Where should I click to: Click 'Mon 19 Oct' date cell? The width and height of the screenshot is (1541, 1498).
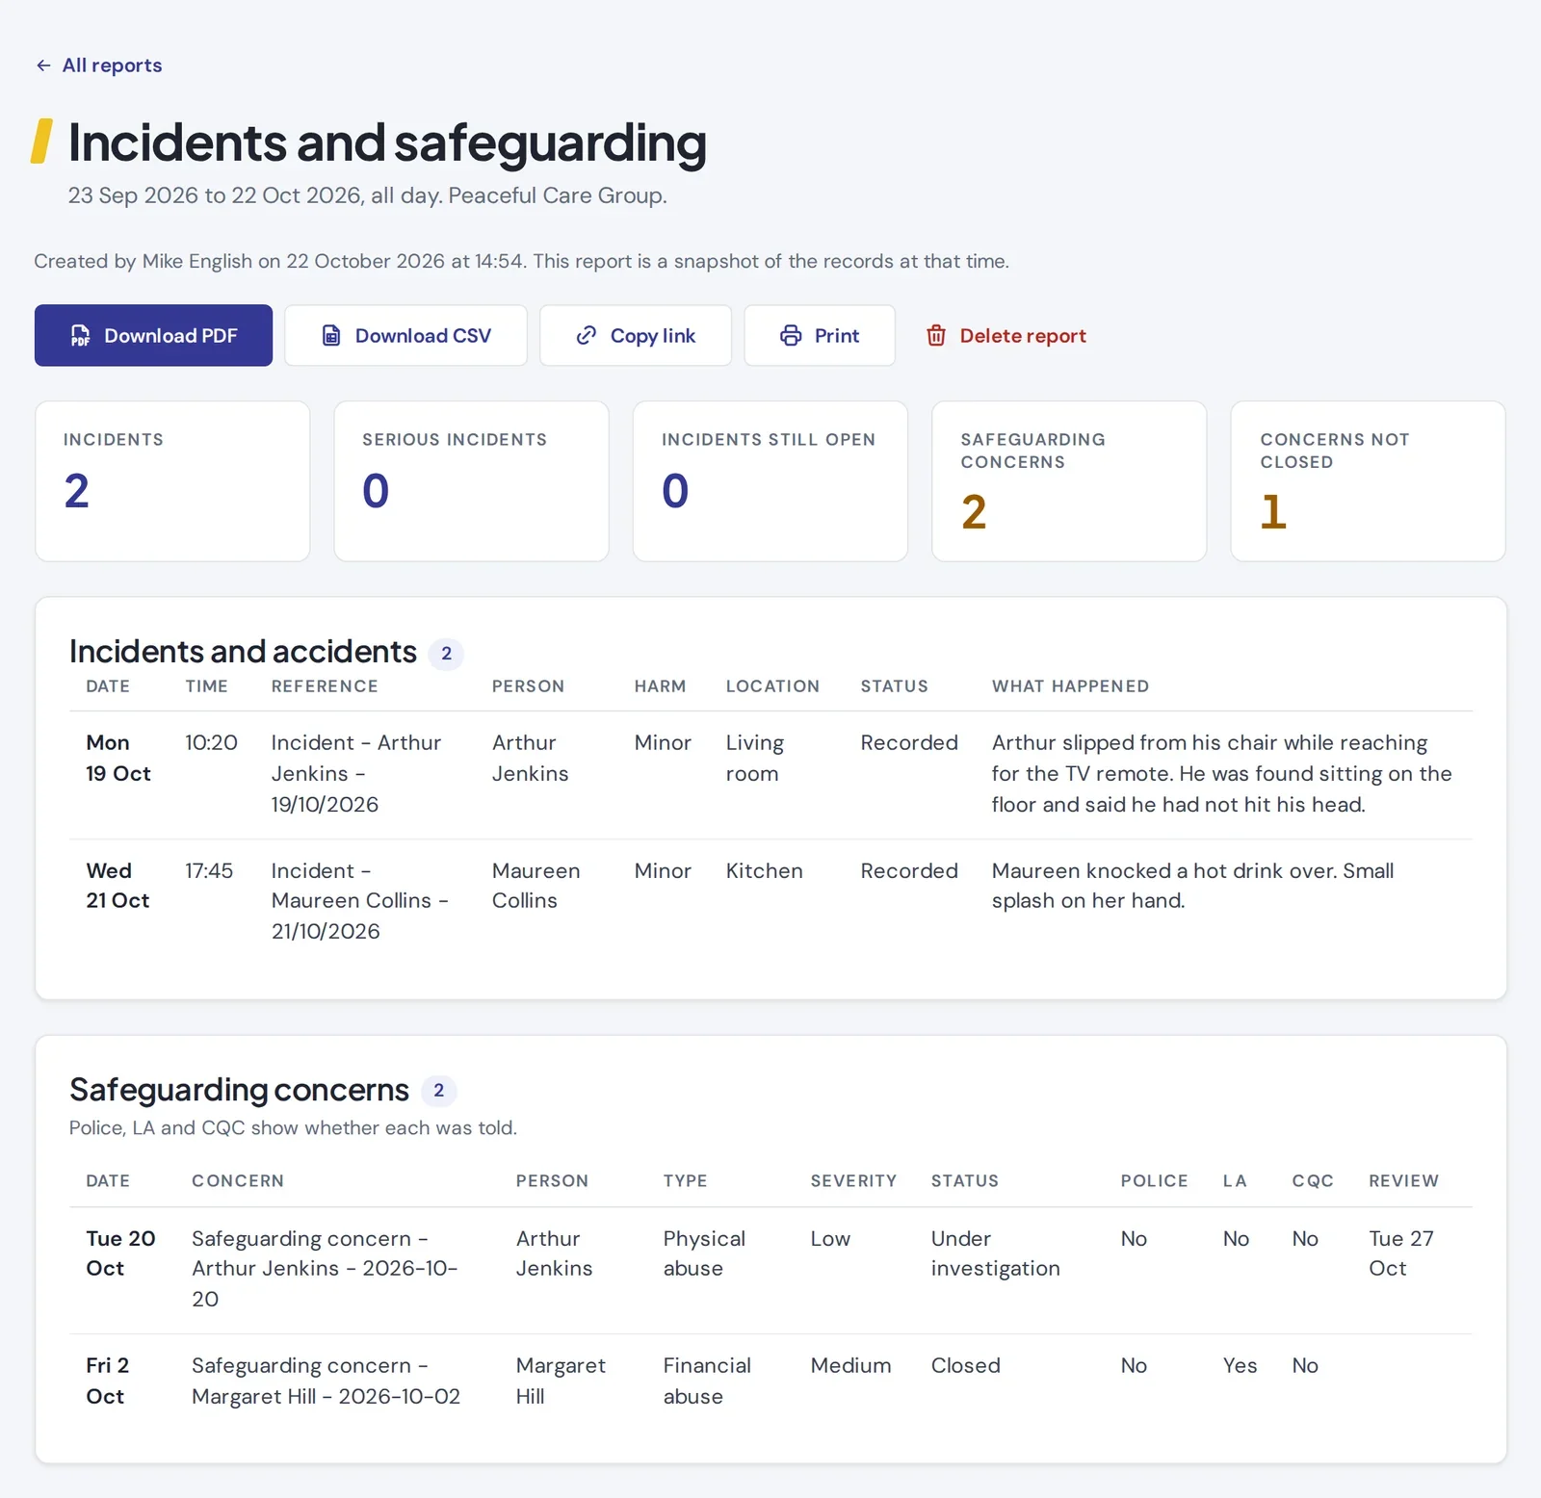[x=118, y=759]
